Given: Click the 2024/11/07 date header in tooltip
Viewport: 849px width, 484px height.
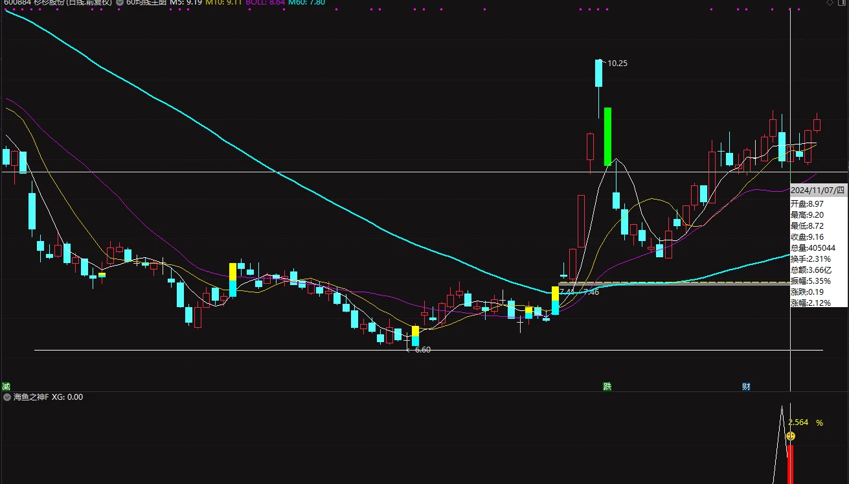Looking at the screenshot, I should point(817,190).
